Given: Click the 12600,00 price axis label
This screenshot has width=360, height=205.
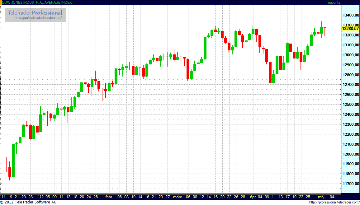Looking at the screenshot, I should (351, 95).
